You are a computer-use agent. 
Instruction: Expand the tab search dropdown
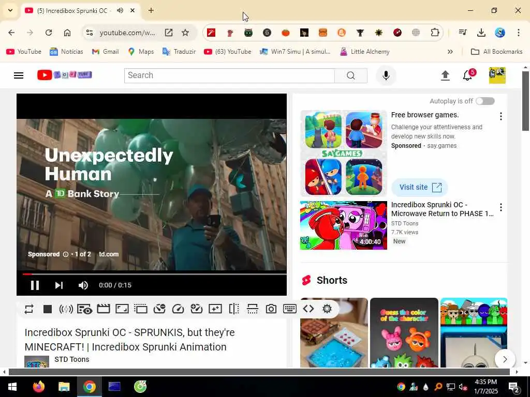[x=10, y=10]
